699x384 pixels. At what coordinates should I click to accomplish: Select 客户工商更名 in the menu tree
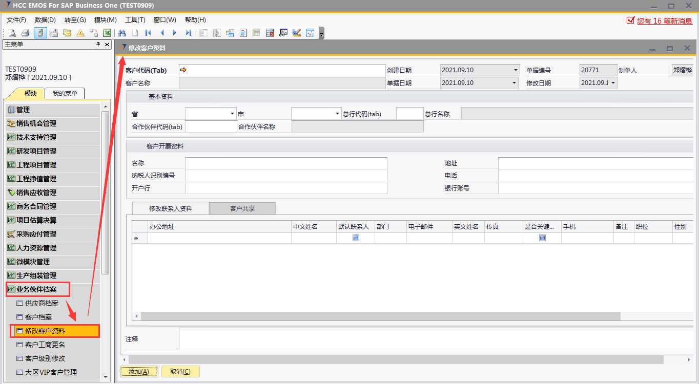pyautogui.click(x=45, y=345)
